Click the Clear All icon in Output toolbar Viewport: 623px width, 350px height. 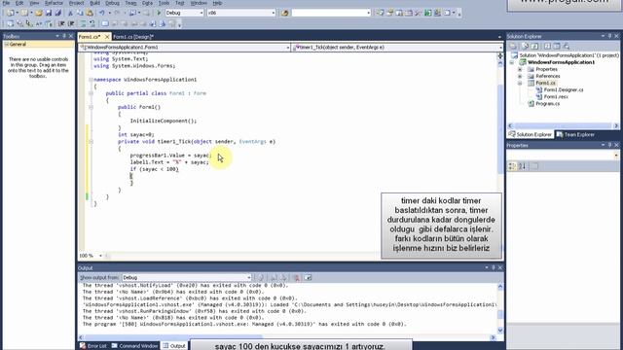(296, 277)
